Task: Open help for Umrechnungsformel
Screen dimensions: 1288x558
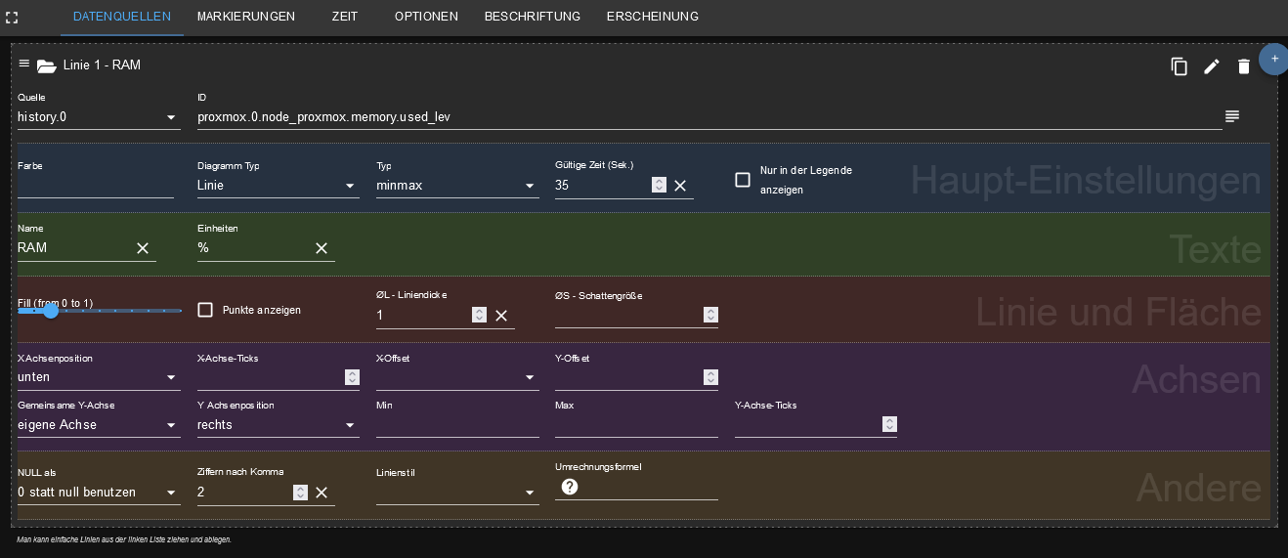Action: pyautogui.click(x=570, y=487)
